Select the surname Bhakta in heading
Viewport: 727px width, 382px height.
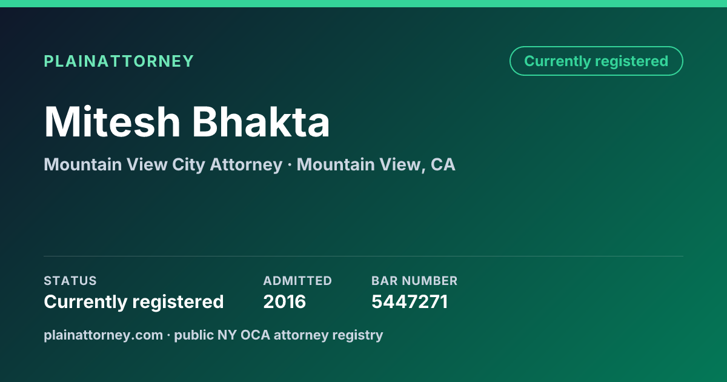tap(261, 122)
